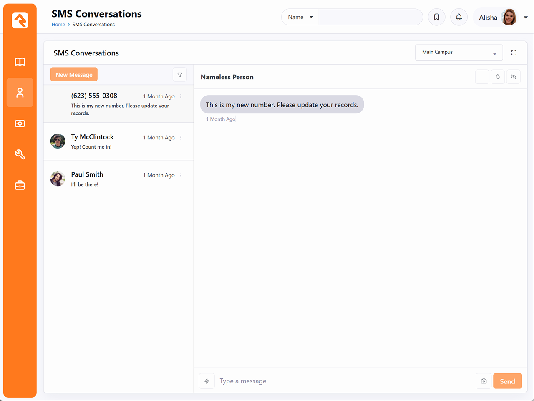Open options menu for Paul Smith
Viewport: 534px width, 401px height.
click(181, 175)
